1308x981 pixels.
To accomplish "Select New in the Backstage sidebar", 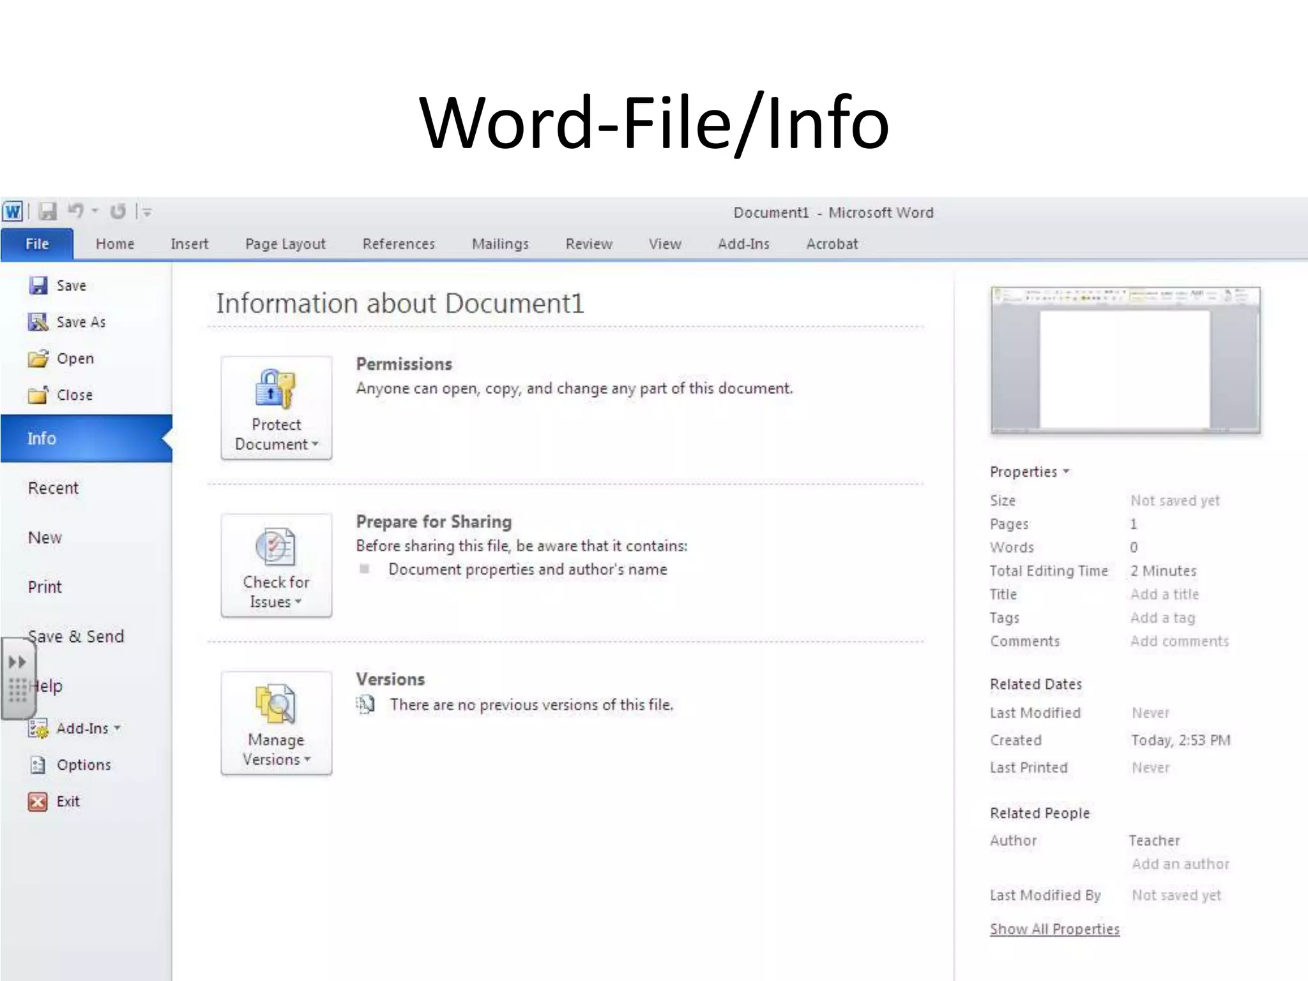I will pyautogui.click(x=45, y=538).
